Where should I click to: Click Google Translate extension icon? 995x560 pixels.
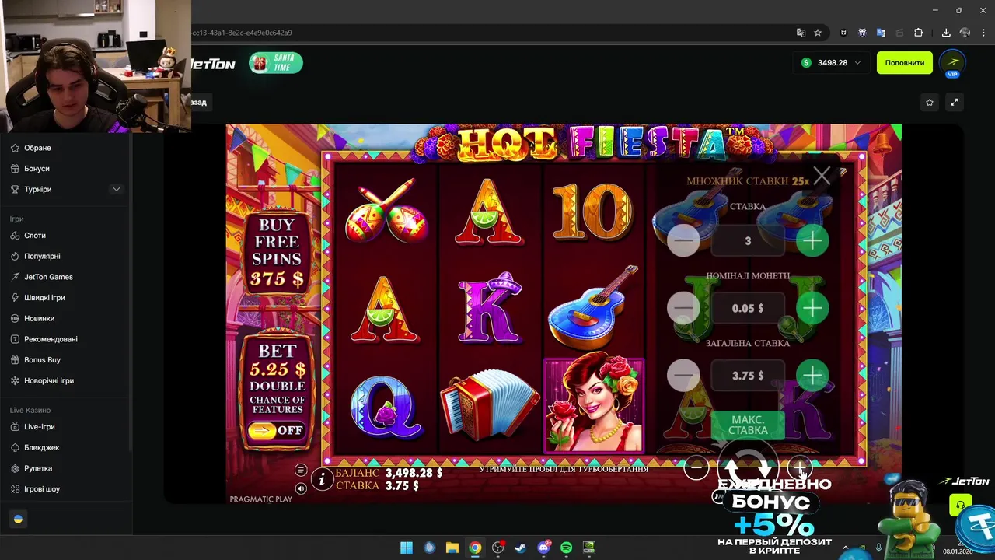click(x=881, y=33)
